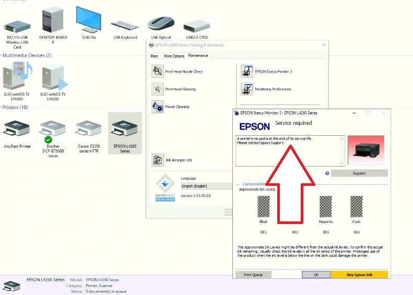
Task: Click the Status Monitor title bar icon
Action: (x=237, y=113)
